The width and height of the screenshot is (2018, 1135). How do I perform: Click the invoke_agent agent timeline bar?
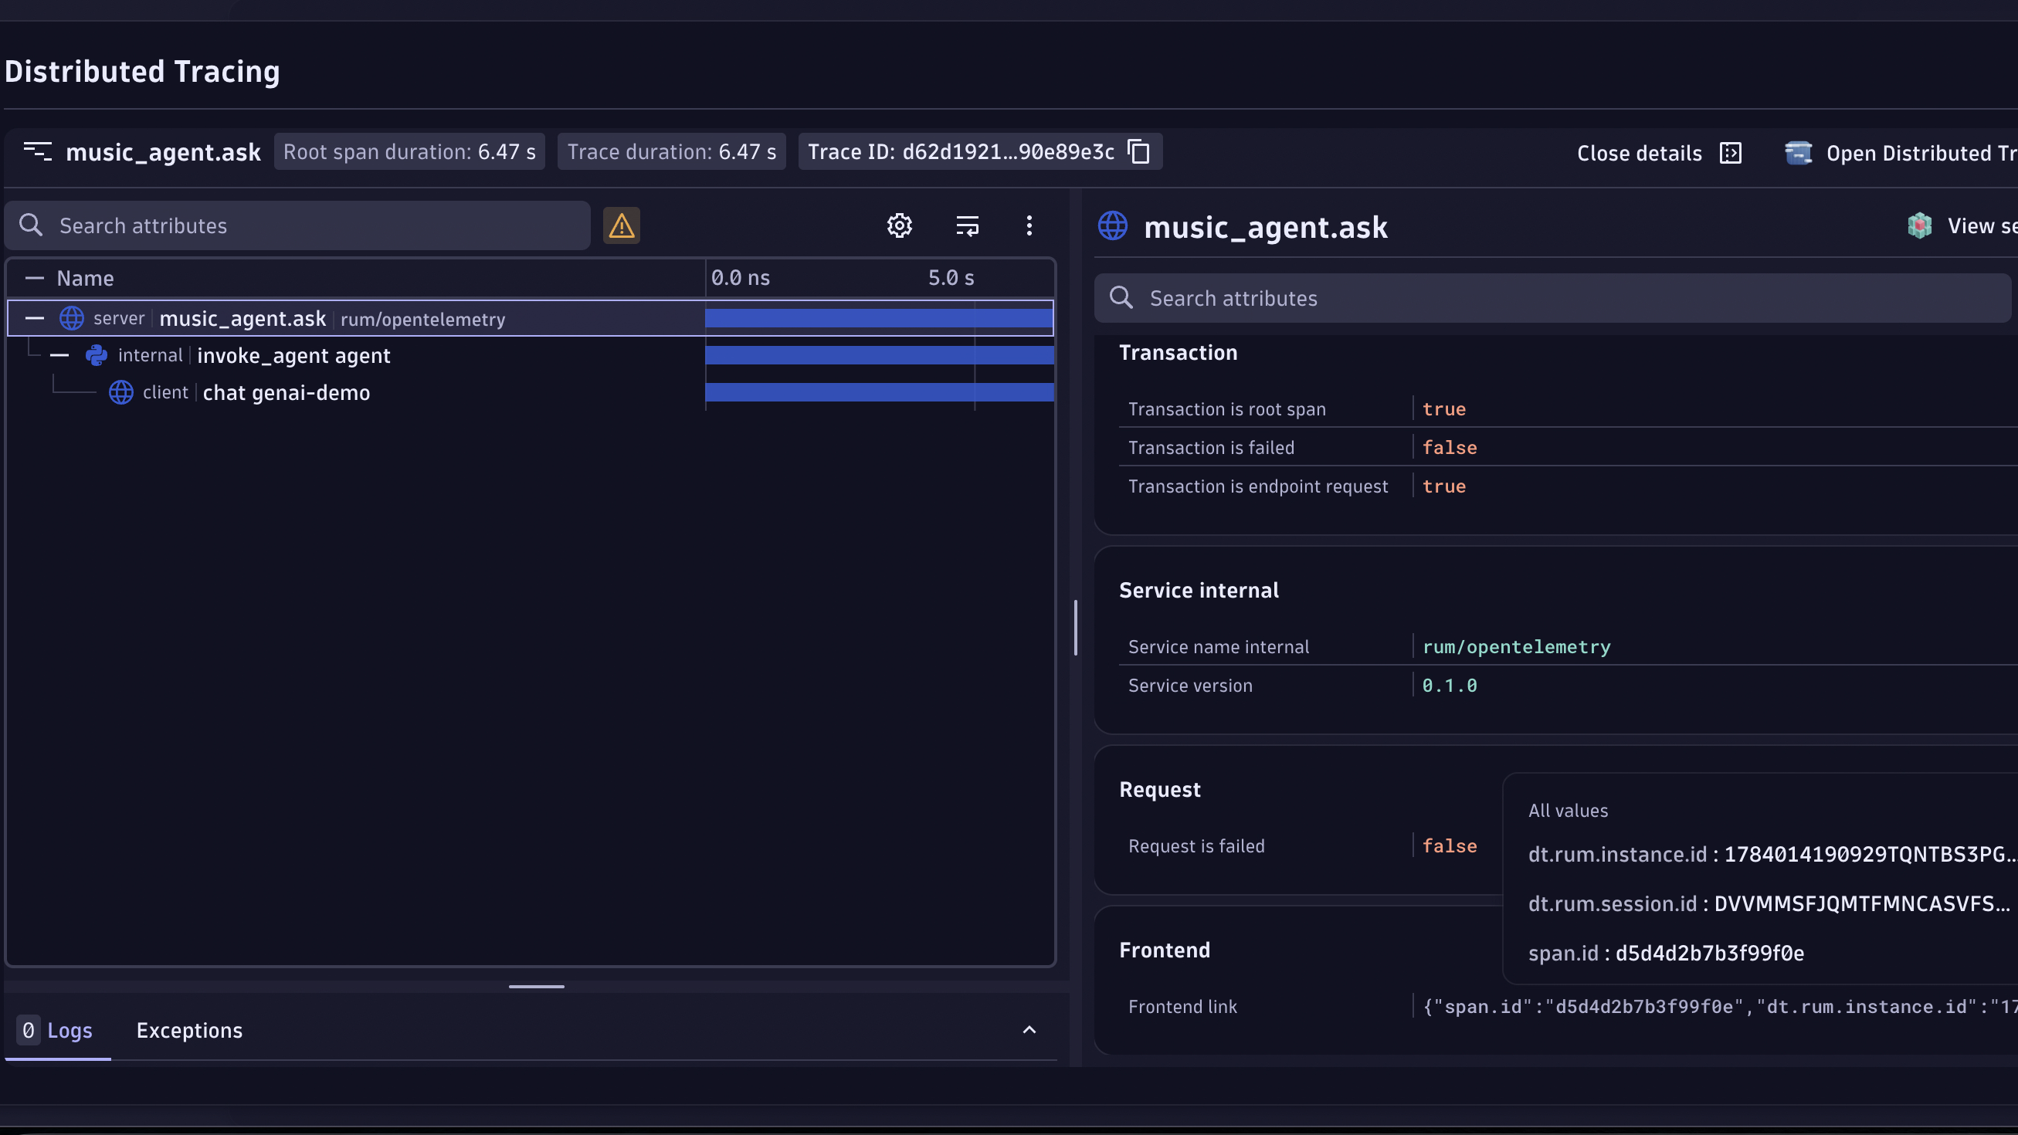(x=879, y=356)
